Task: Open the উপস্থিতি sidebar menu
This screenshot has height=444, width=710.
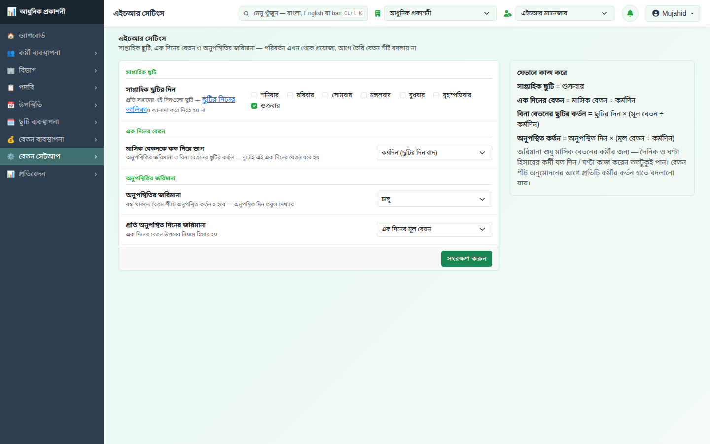Action: (x=52, y=105)
